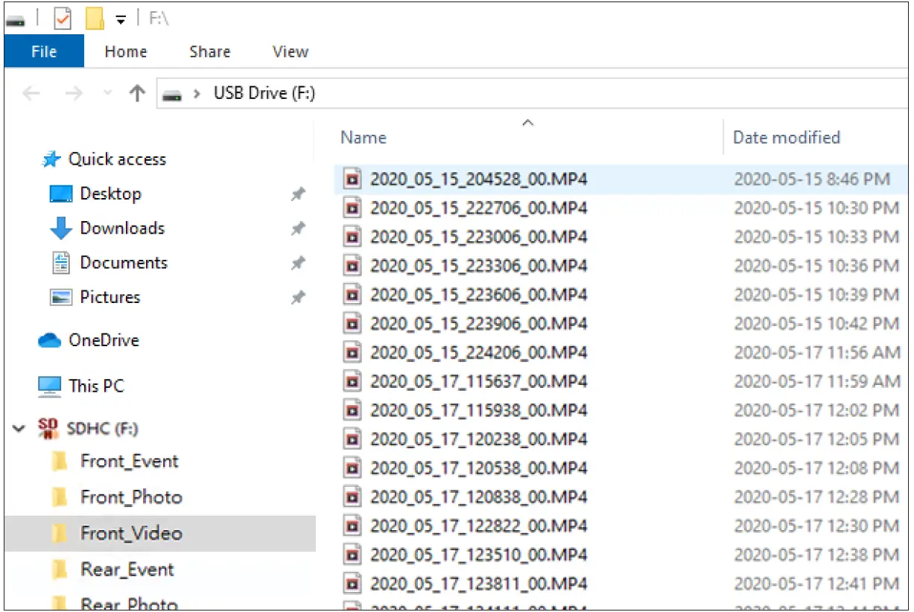Click the Properties checkmark icon in title bar
Screen dimensions: 914x612
[63, 19]
